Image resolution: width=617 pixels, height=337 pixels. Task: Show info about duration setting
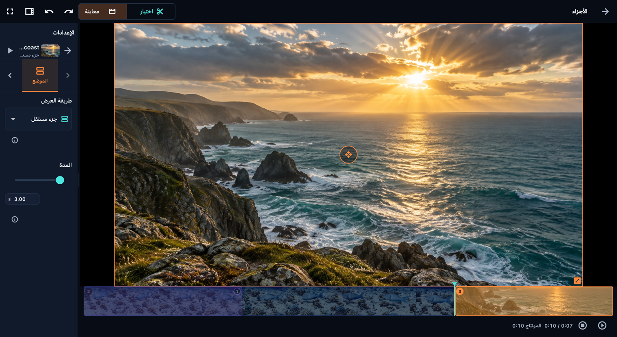pos(15,219)
